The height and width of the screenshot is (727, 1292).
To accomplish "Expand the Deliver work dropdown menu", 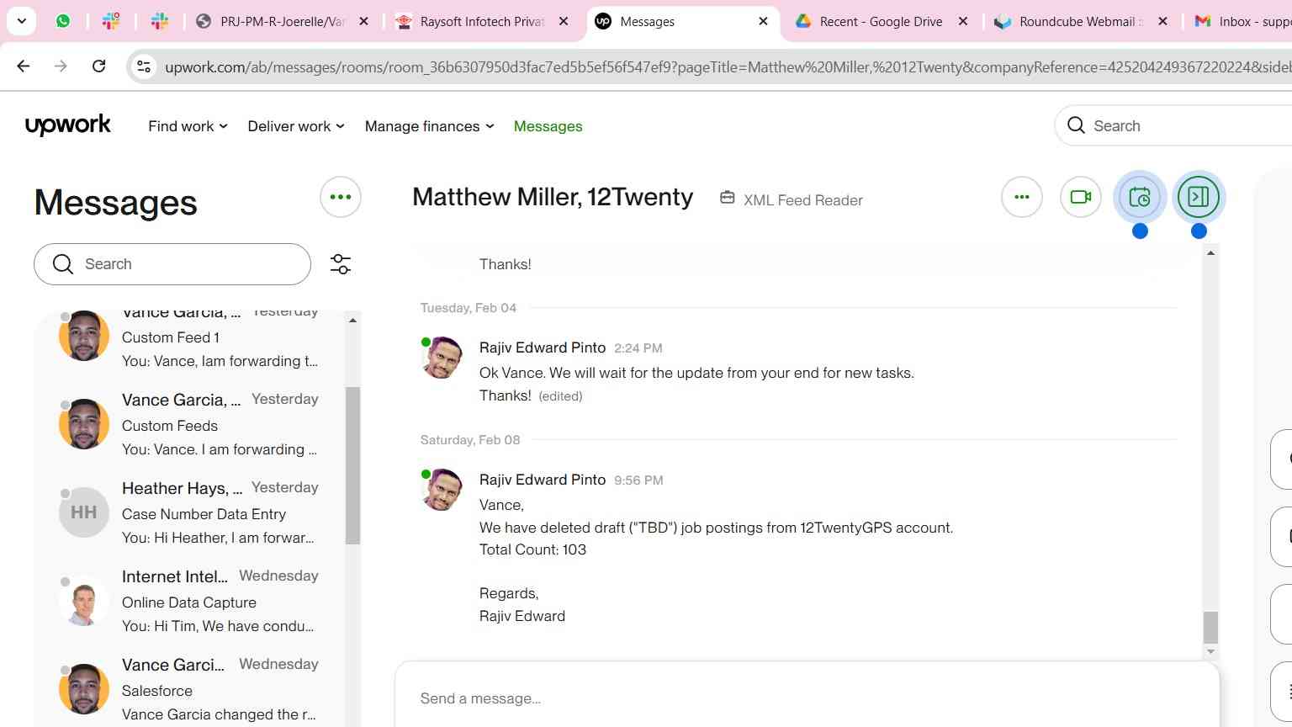I will point(296,126).
